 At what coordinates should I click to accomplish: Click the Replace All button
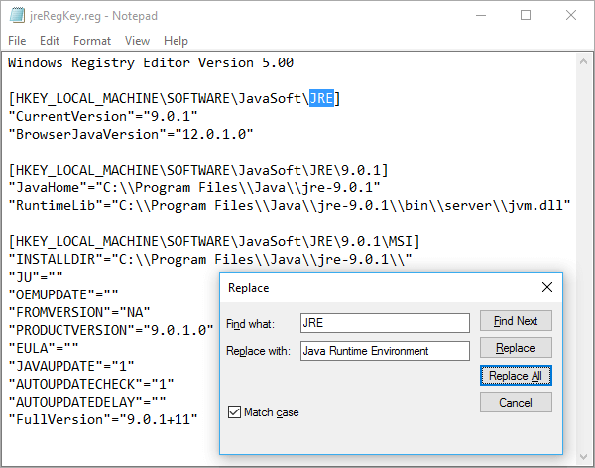pyautogui.click(x=516, y=376)
